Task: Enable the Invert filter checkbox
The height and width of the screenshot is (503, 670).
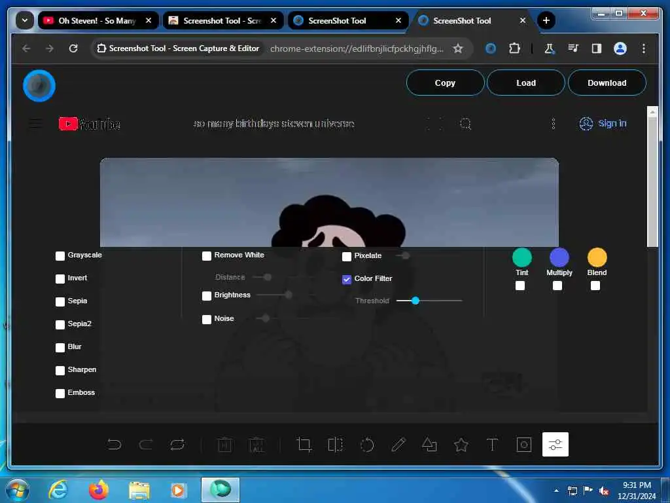Action: 60,279
